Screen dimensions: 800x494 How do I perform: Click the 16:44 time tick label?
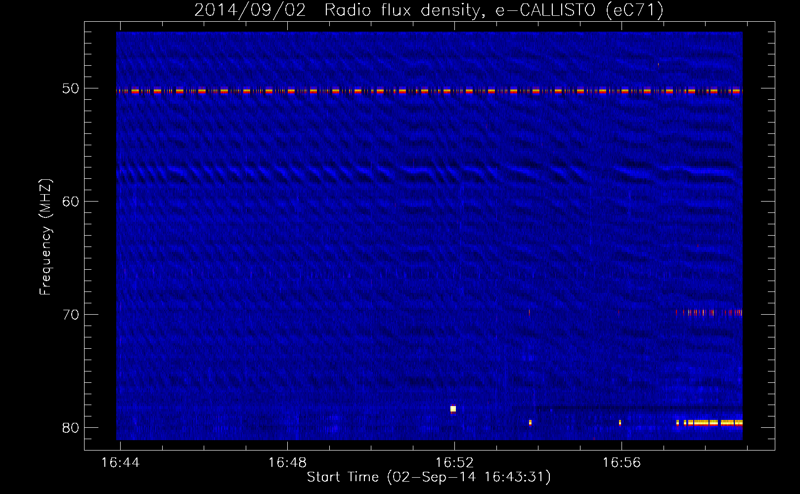click(120, 463)
